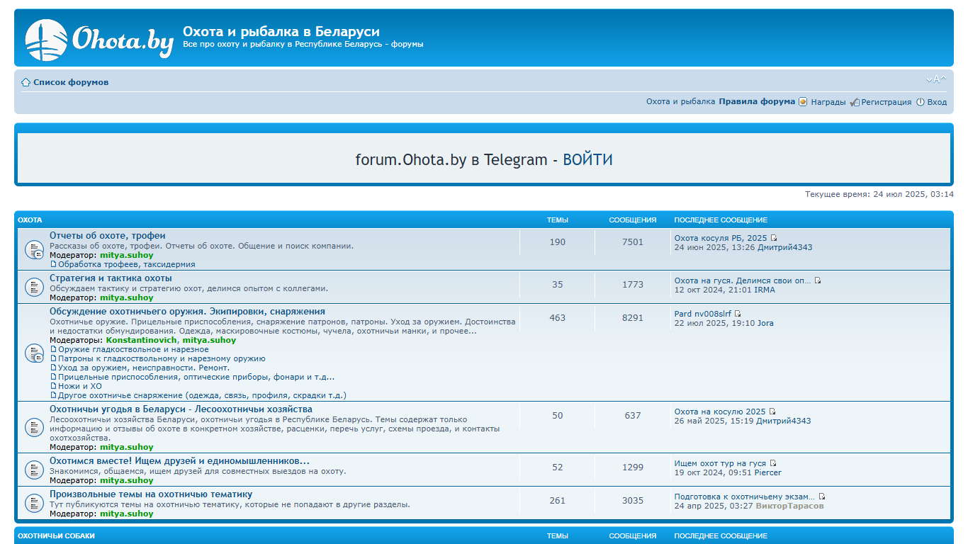Open mitya.suhoy profile in Отчеты об охоте row
The height and width of the screenshot is (544, 968).
(x=126, y=255)
